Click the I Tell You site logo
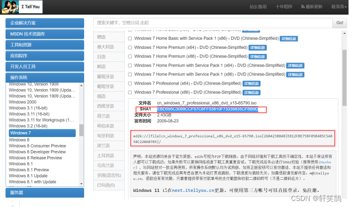349x207 pixels. point(22,7)
